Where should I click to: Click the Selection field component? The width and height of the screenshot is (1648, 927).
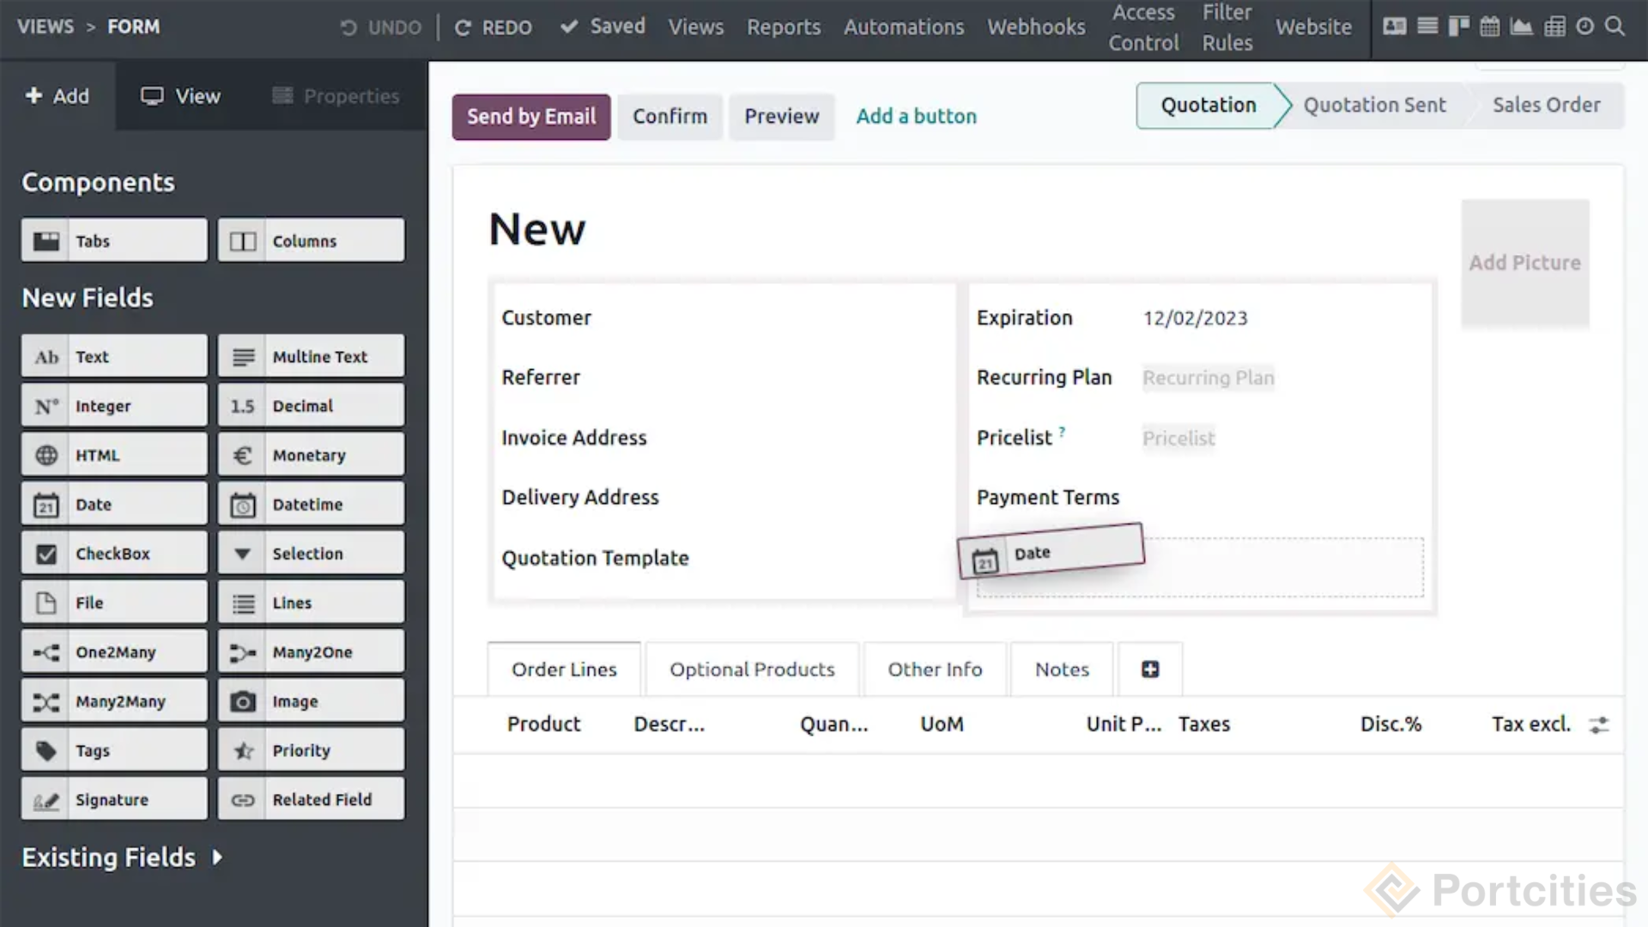tap(310, 553)
